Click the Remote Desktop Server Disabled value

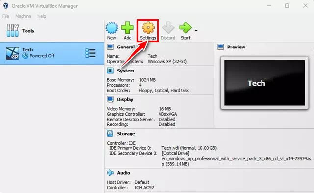(167, 119)
